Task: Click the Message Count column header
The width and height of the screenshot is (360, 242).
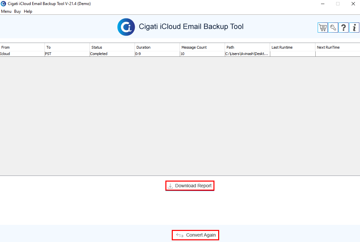Action: pyautogui.click(x=202, y=47)
